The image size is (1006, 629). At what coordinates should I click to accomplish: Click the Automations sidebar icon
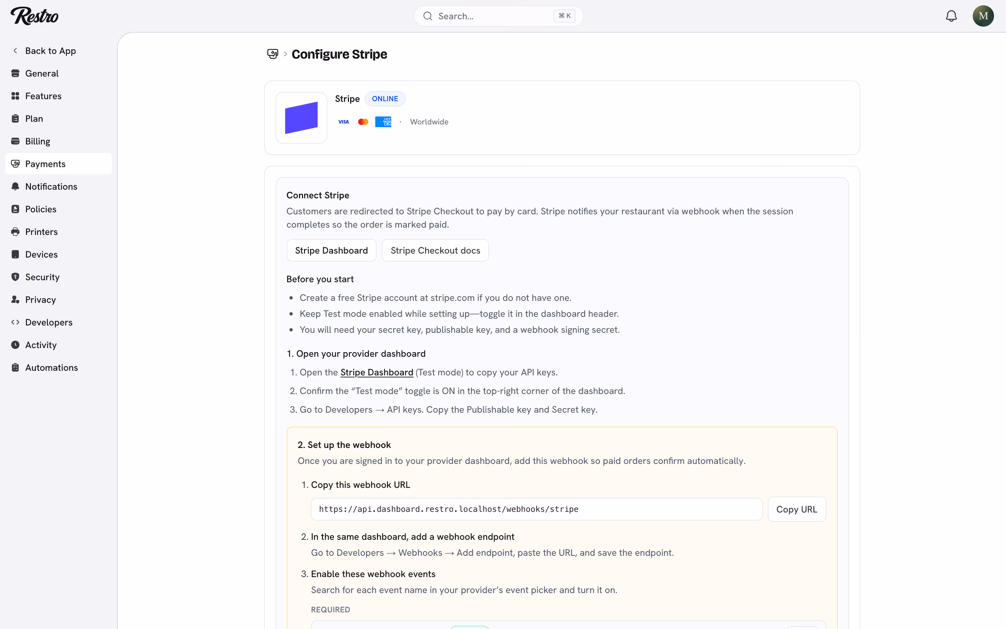(15, 367)
